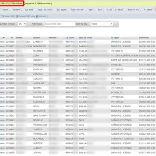The height and width of the screenshot is (156, 156).
Task: Click the Refresh query link
Action: click(x=43, y=16)
